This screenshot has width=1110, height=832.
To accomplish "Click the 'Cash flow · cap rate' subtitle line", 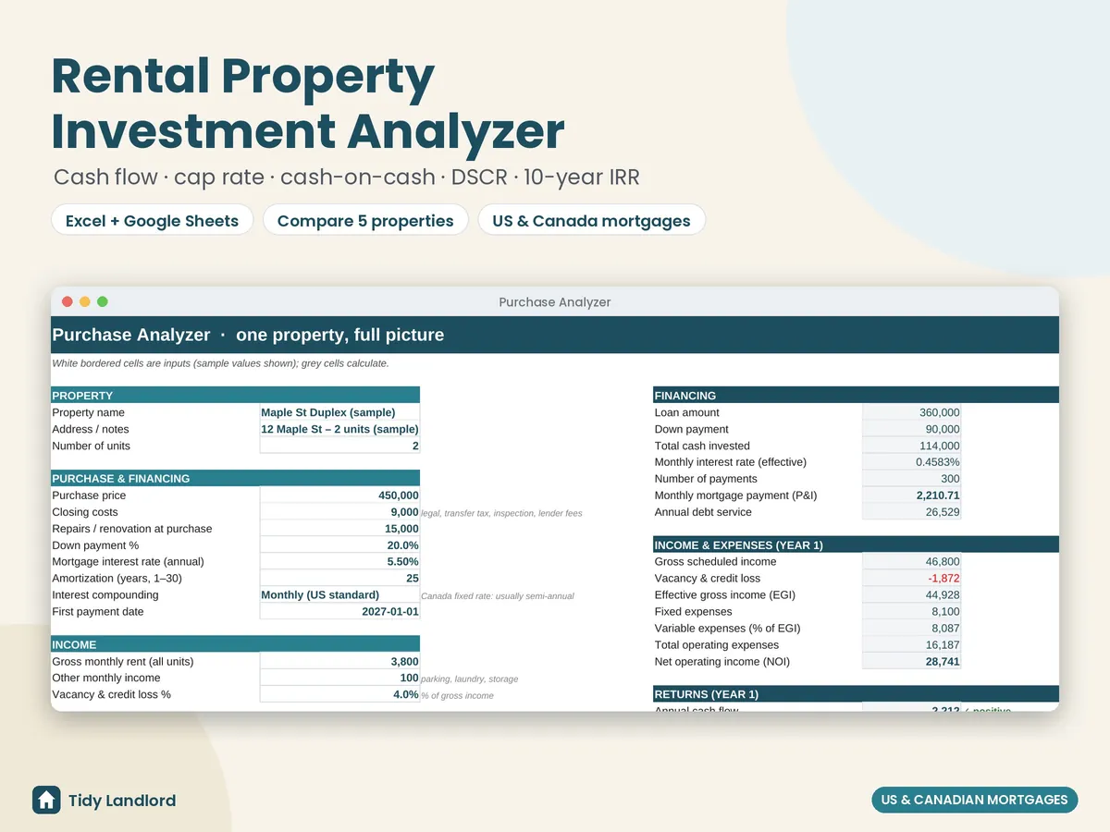I will pos(346,177).
